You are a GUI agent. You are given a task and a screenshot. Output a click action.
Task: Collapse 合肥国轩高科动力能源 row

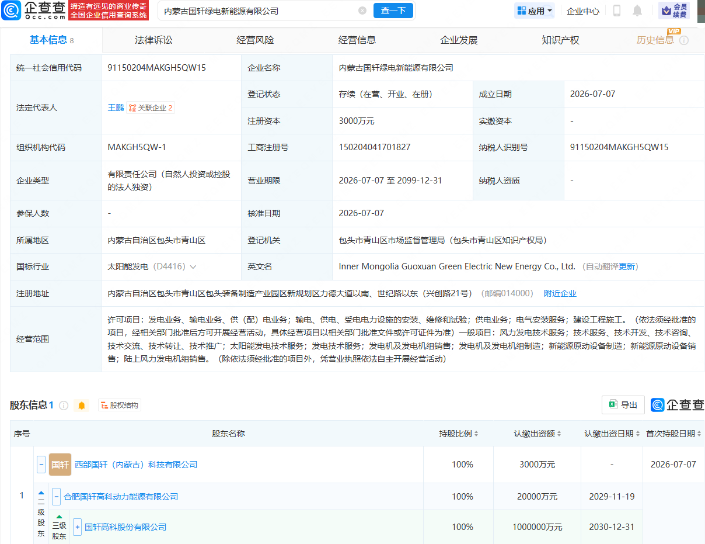(56, 497)
